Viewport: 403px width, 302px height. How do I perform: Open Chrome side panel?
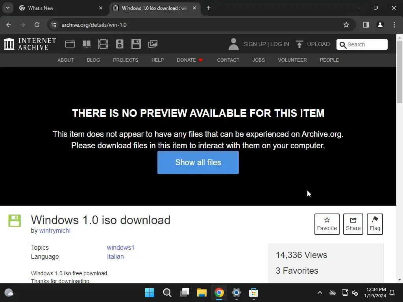tap(366, 25)
